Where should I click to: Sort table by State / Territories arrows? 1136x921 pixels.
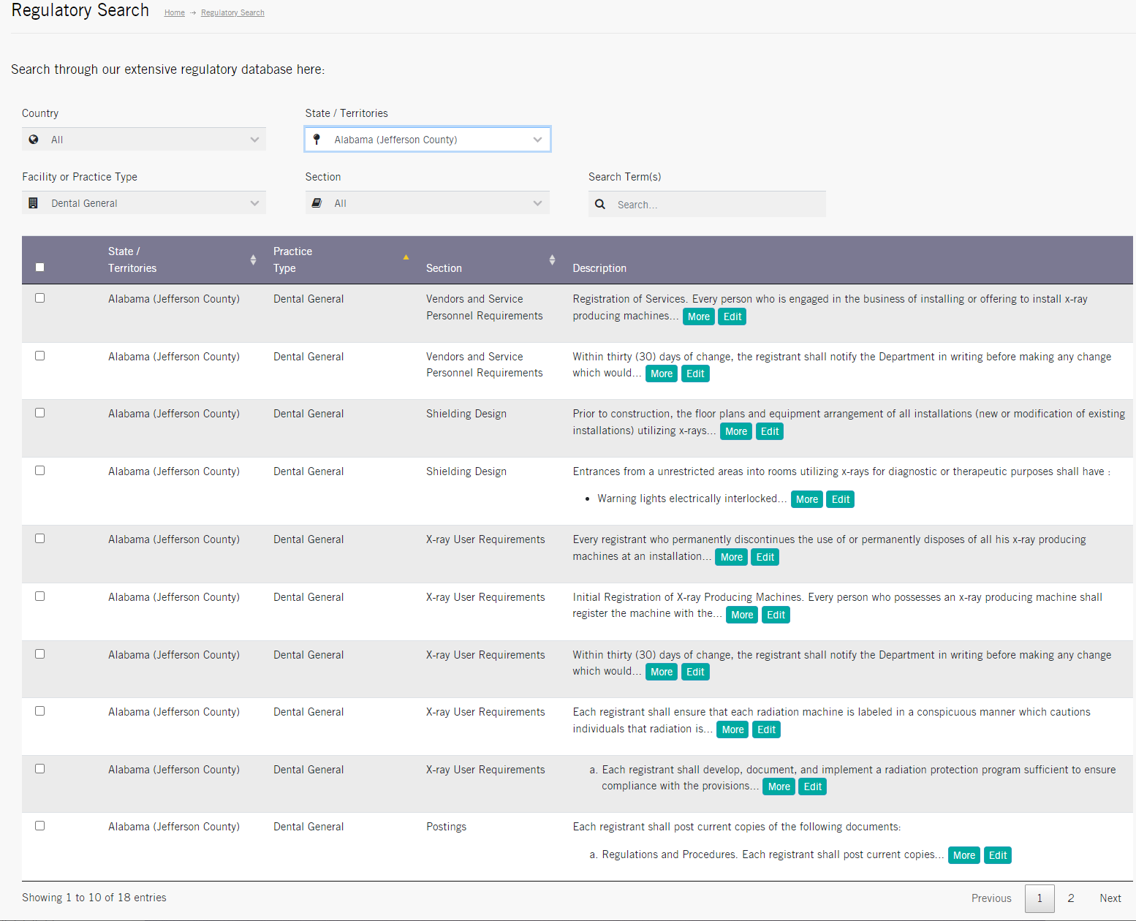(x=253, y=259)
